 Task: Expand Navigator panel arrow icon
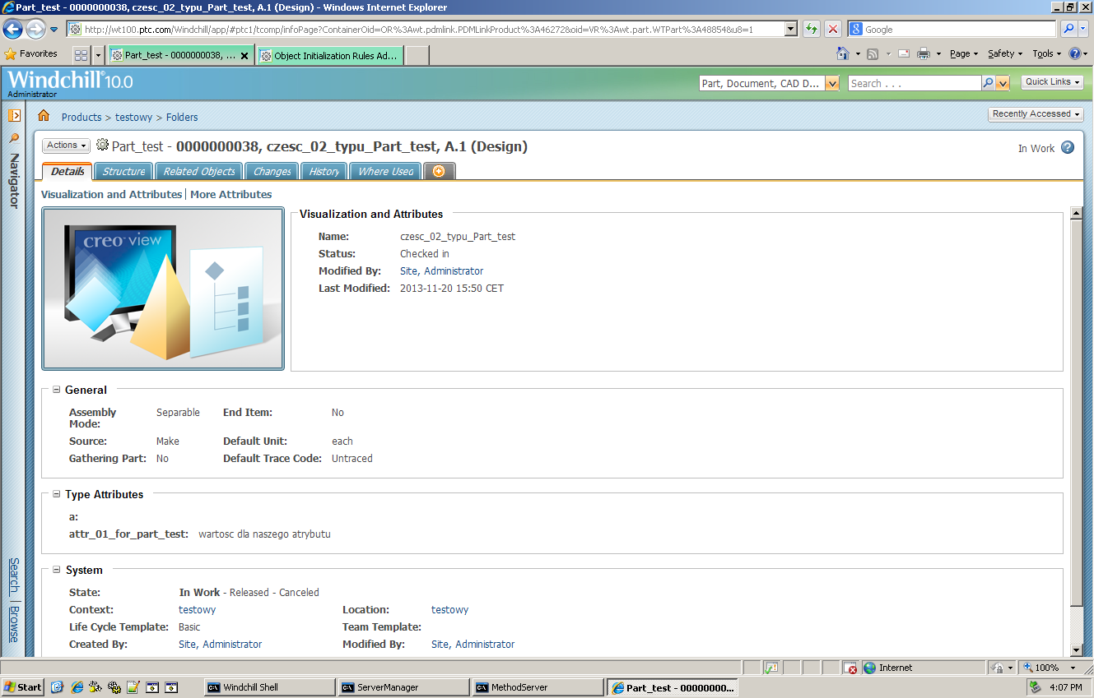[x=14, y=116]
